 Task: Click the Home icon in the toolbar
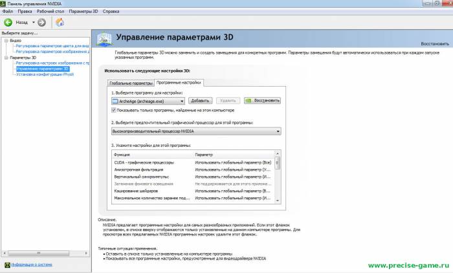(60, 22)
